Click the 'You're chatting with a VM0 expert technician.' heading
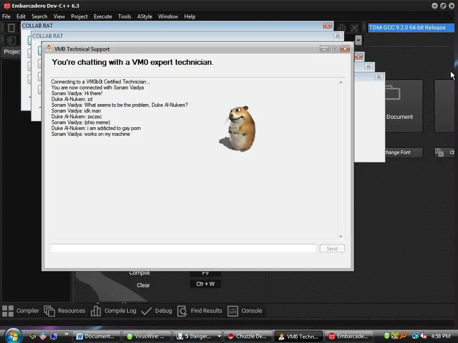Screen dimensions: 458x343 [x=132, y=62]
